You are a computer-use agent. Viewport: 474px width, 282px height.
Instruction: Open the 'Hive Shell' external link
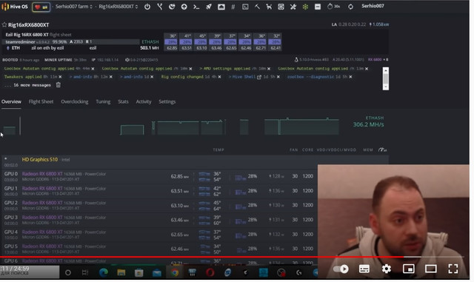tap(259, 77)
